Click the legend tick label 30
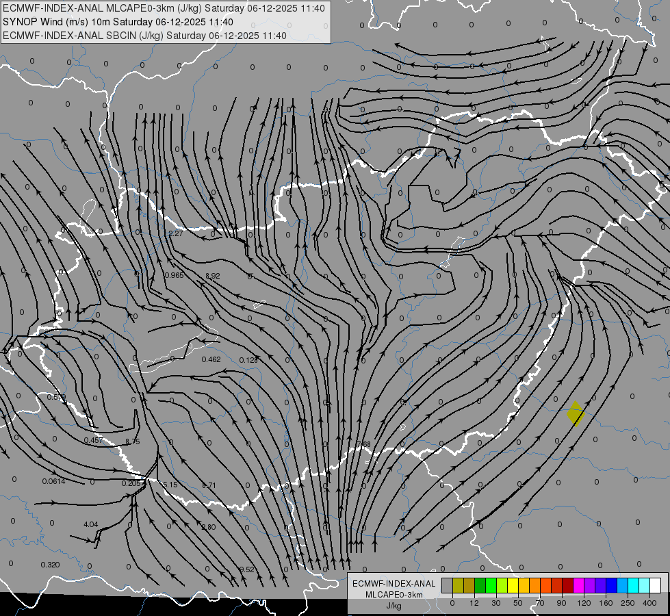Screen dimensions: 670x616 point(495,603)
